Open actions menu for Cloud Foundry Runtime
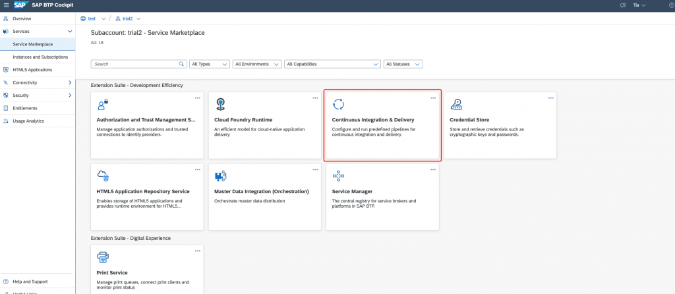Viewport: 675px width, 294px height. point(315,98)
